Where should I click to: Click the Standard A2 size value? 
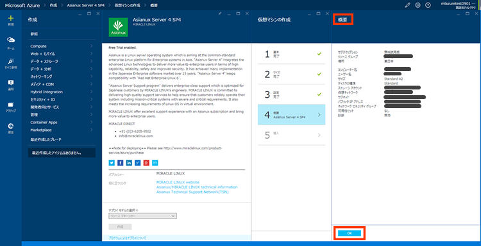pyautogui.click(x=394, y=79)
